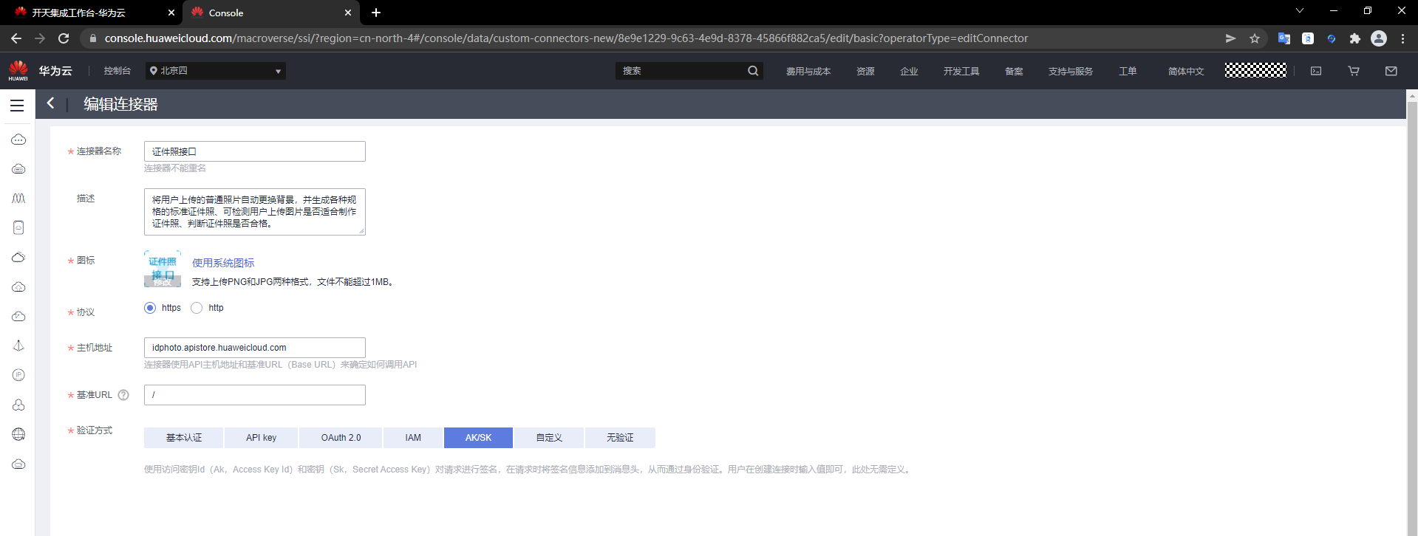Open the Chrome profile avatar
Viewport: 1418px width, 536px height.
[1379, 38]
